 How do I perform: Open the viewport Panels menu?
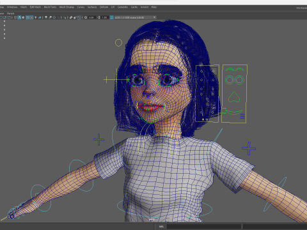(10, 13)
